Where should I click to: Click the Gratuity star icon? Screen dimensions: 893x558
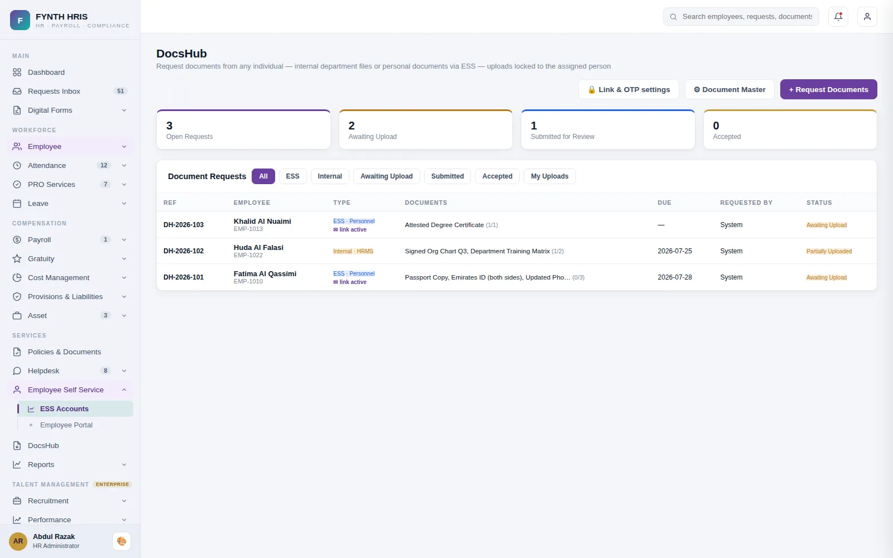click(x=17, y=259)
